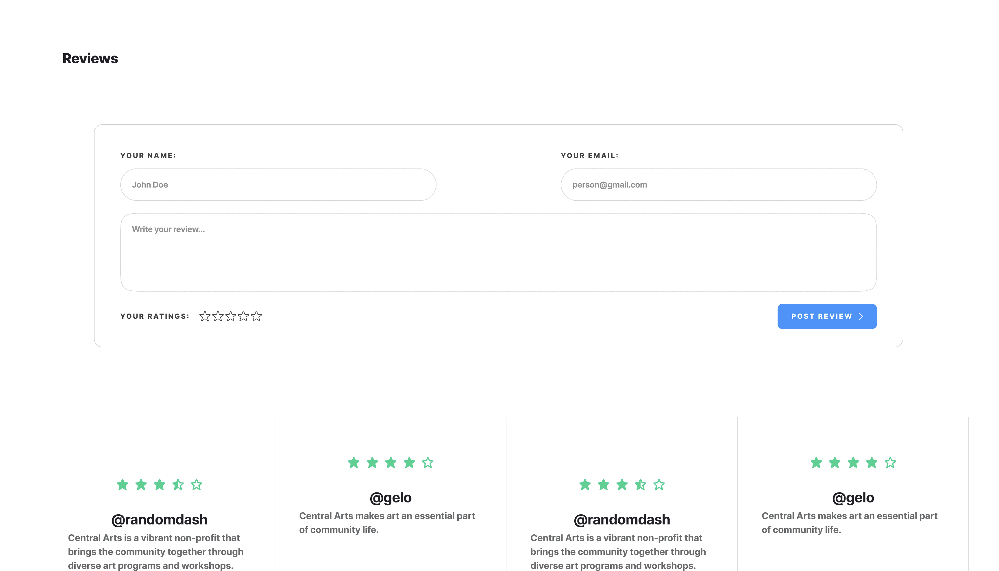The width and height of the screenshot is (999, 571).
Task: Click the first @gelo review text
Action: (x=387, y=523)
